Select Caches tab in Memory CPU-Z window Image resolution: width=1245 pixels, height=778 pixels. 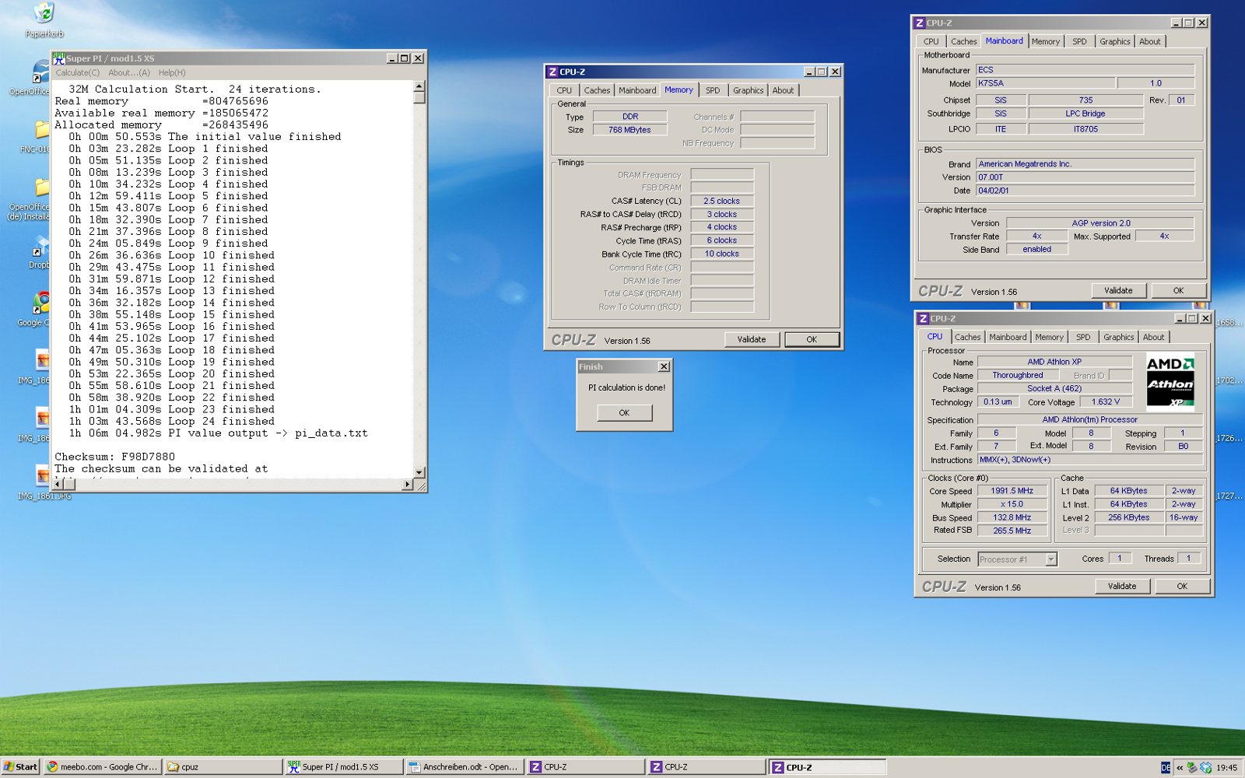[x=597, y=91]
